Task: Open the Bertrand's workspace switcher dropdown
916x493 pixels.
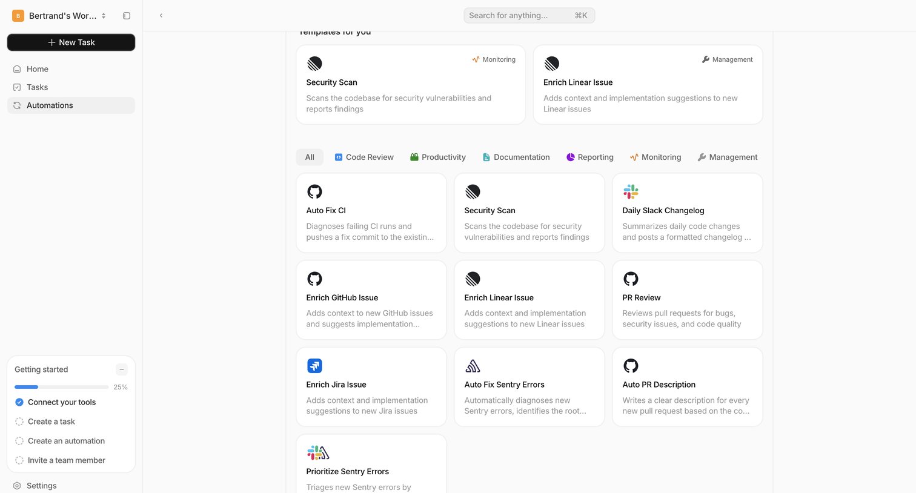Action: click(59, 16)
